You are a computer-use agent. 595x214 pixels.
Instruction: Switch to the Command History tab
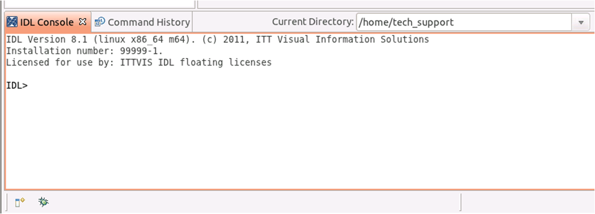[148, 22]
